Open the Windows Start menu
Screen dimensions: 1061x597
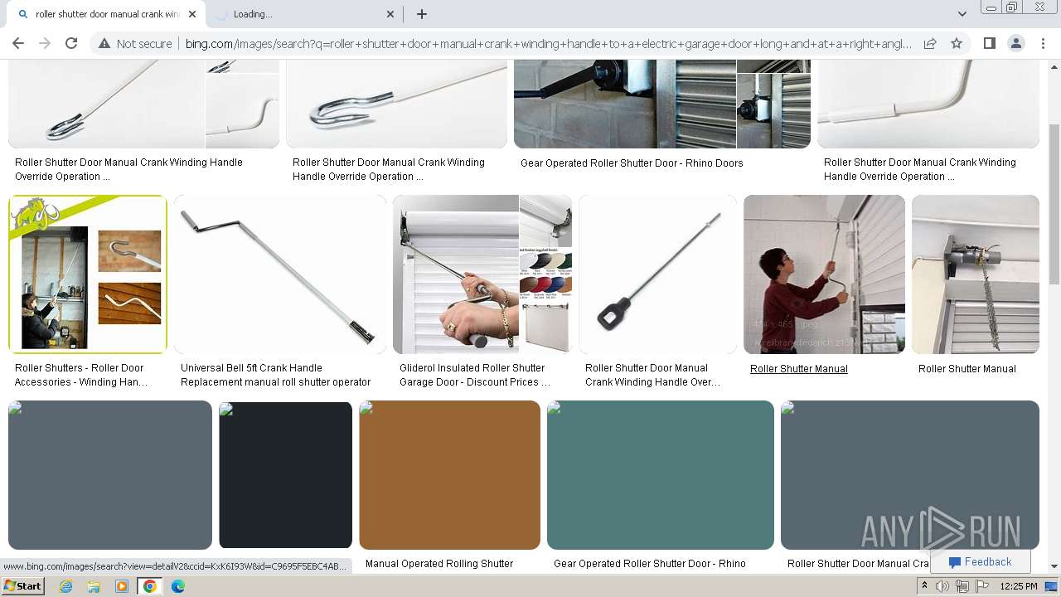(x=22, y=586)
